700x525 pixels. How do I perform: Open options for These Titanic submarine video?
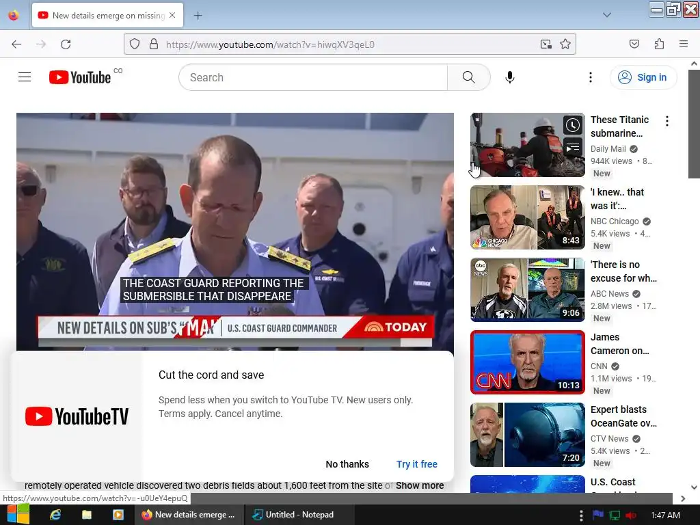pos(667,121)
